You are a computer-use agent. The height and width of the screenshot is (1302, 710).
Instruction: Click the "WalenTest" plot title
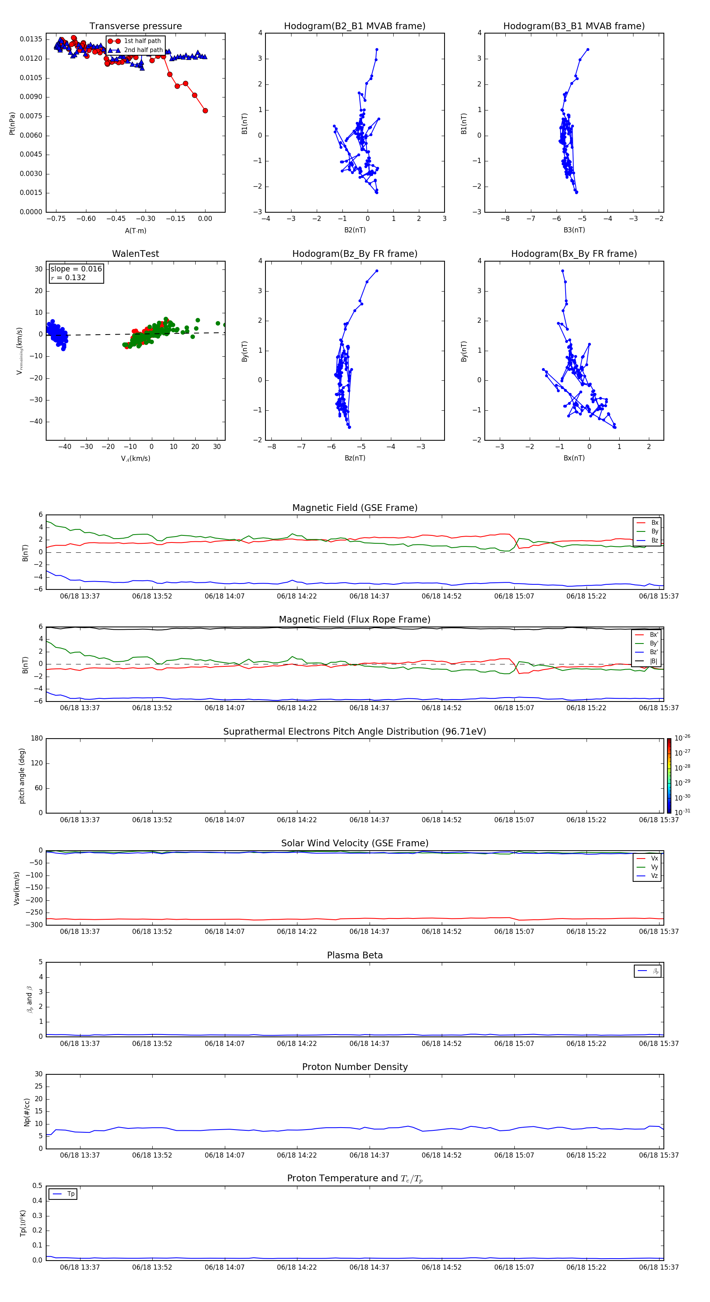point(135,254)
